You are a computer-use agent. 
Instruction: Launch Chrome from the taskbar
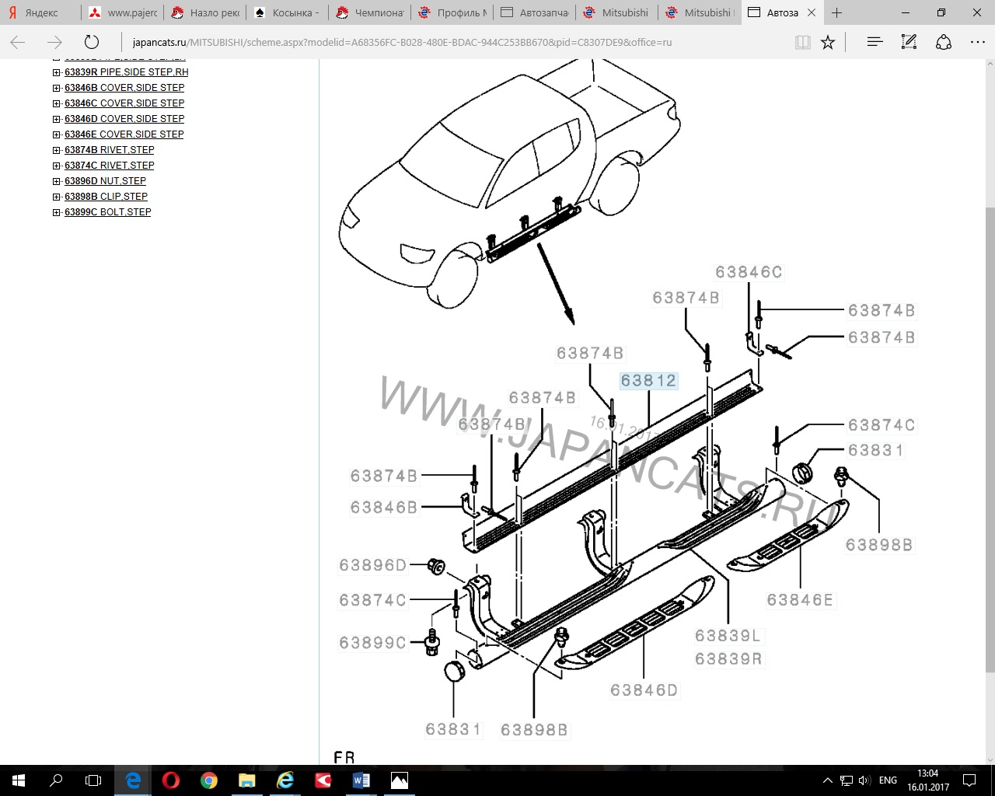(208, 780)
